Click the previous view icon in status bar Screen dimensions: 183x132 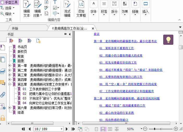(x=80, y=129)
